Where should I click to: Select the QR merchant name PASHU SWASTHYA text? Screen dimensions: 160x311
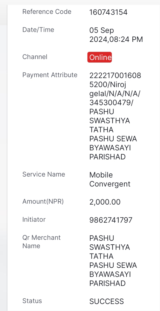110,242
